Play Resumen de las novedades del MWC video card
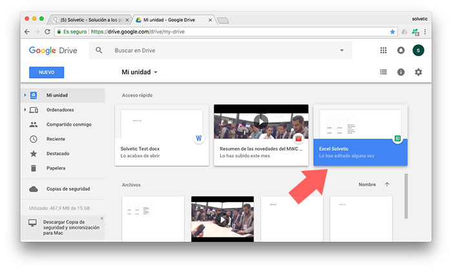The width and height of the screenshot is (452, 271). pos(261,135)
